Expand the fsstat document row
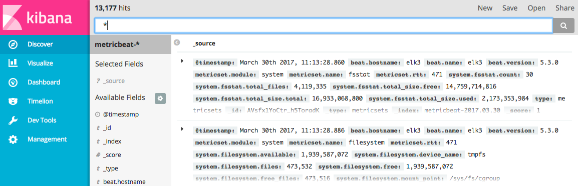Viewport: 578px width, 186px height. click(x=182, y=61)
